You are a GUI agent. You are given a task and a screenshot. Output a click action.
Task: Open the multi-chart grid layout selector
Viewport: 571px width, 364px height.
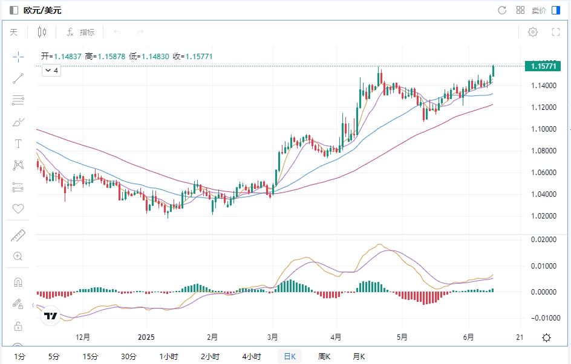(520, 10)
